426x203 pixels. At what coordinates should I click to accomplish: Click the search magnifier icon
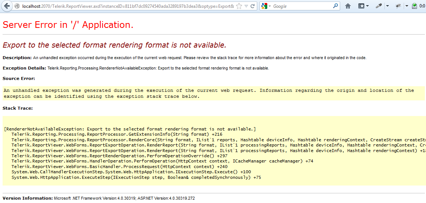point(336,6)
